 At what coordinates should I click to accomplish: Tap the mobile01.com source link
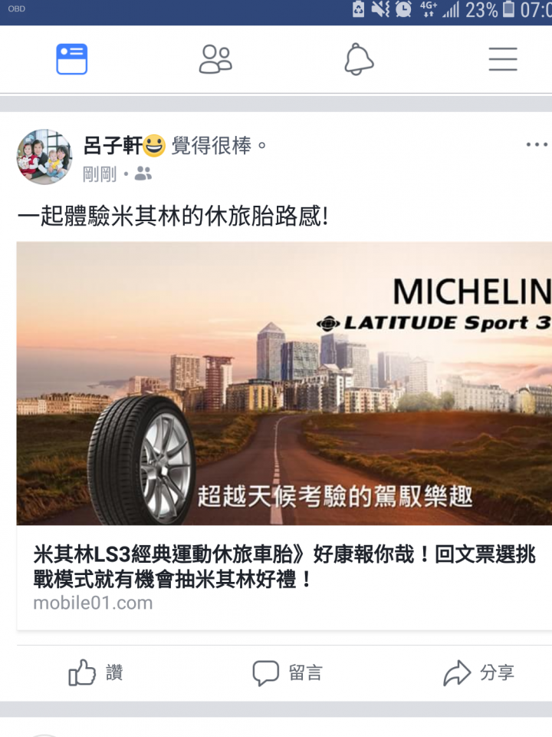(93, 603)
